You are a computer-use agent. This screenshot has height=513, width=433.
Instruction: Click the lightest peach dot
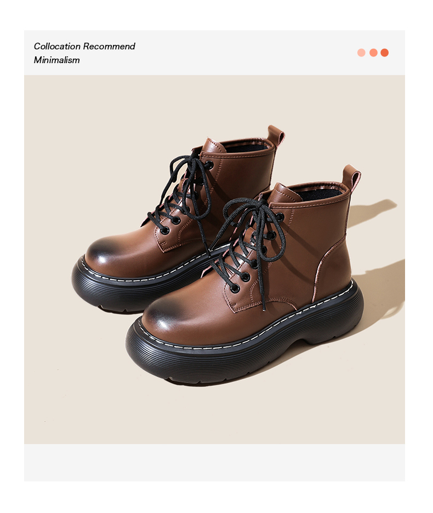361,53
